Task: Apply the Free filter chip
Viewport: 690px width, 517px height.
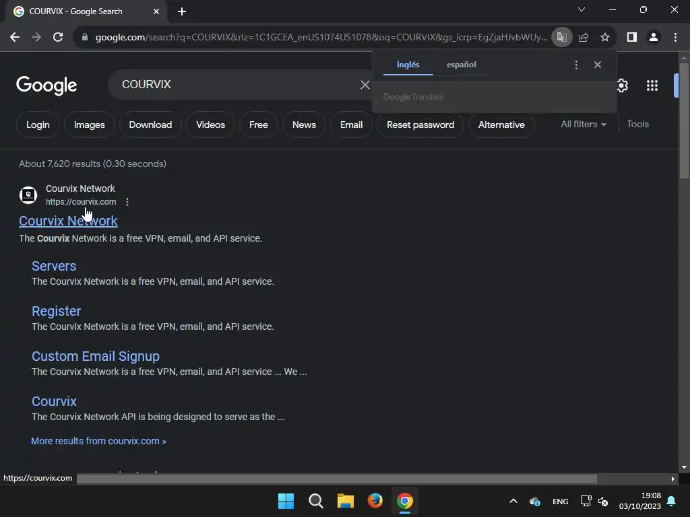Action: (259, 125)
